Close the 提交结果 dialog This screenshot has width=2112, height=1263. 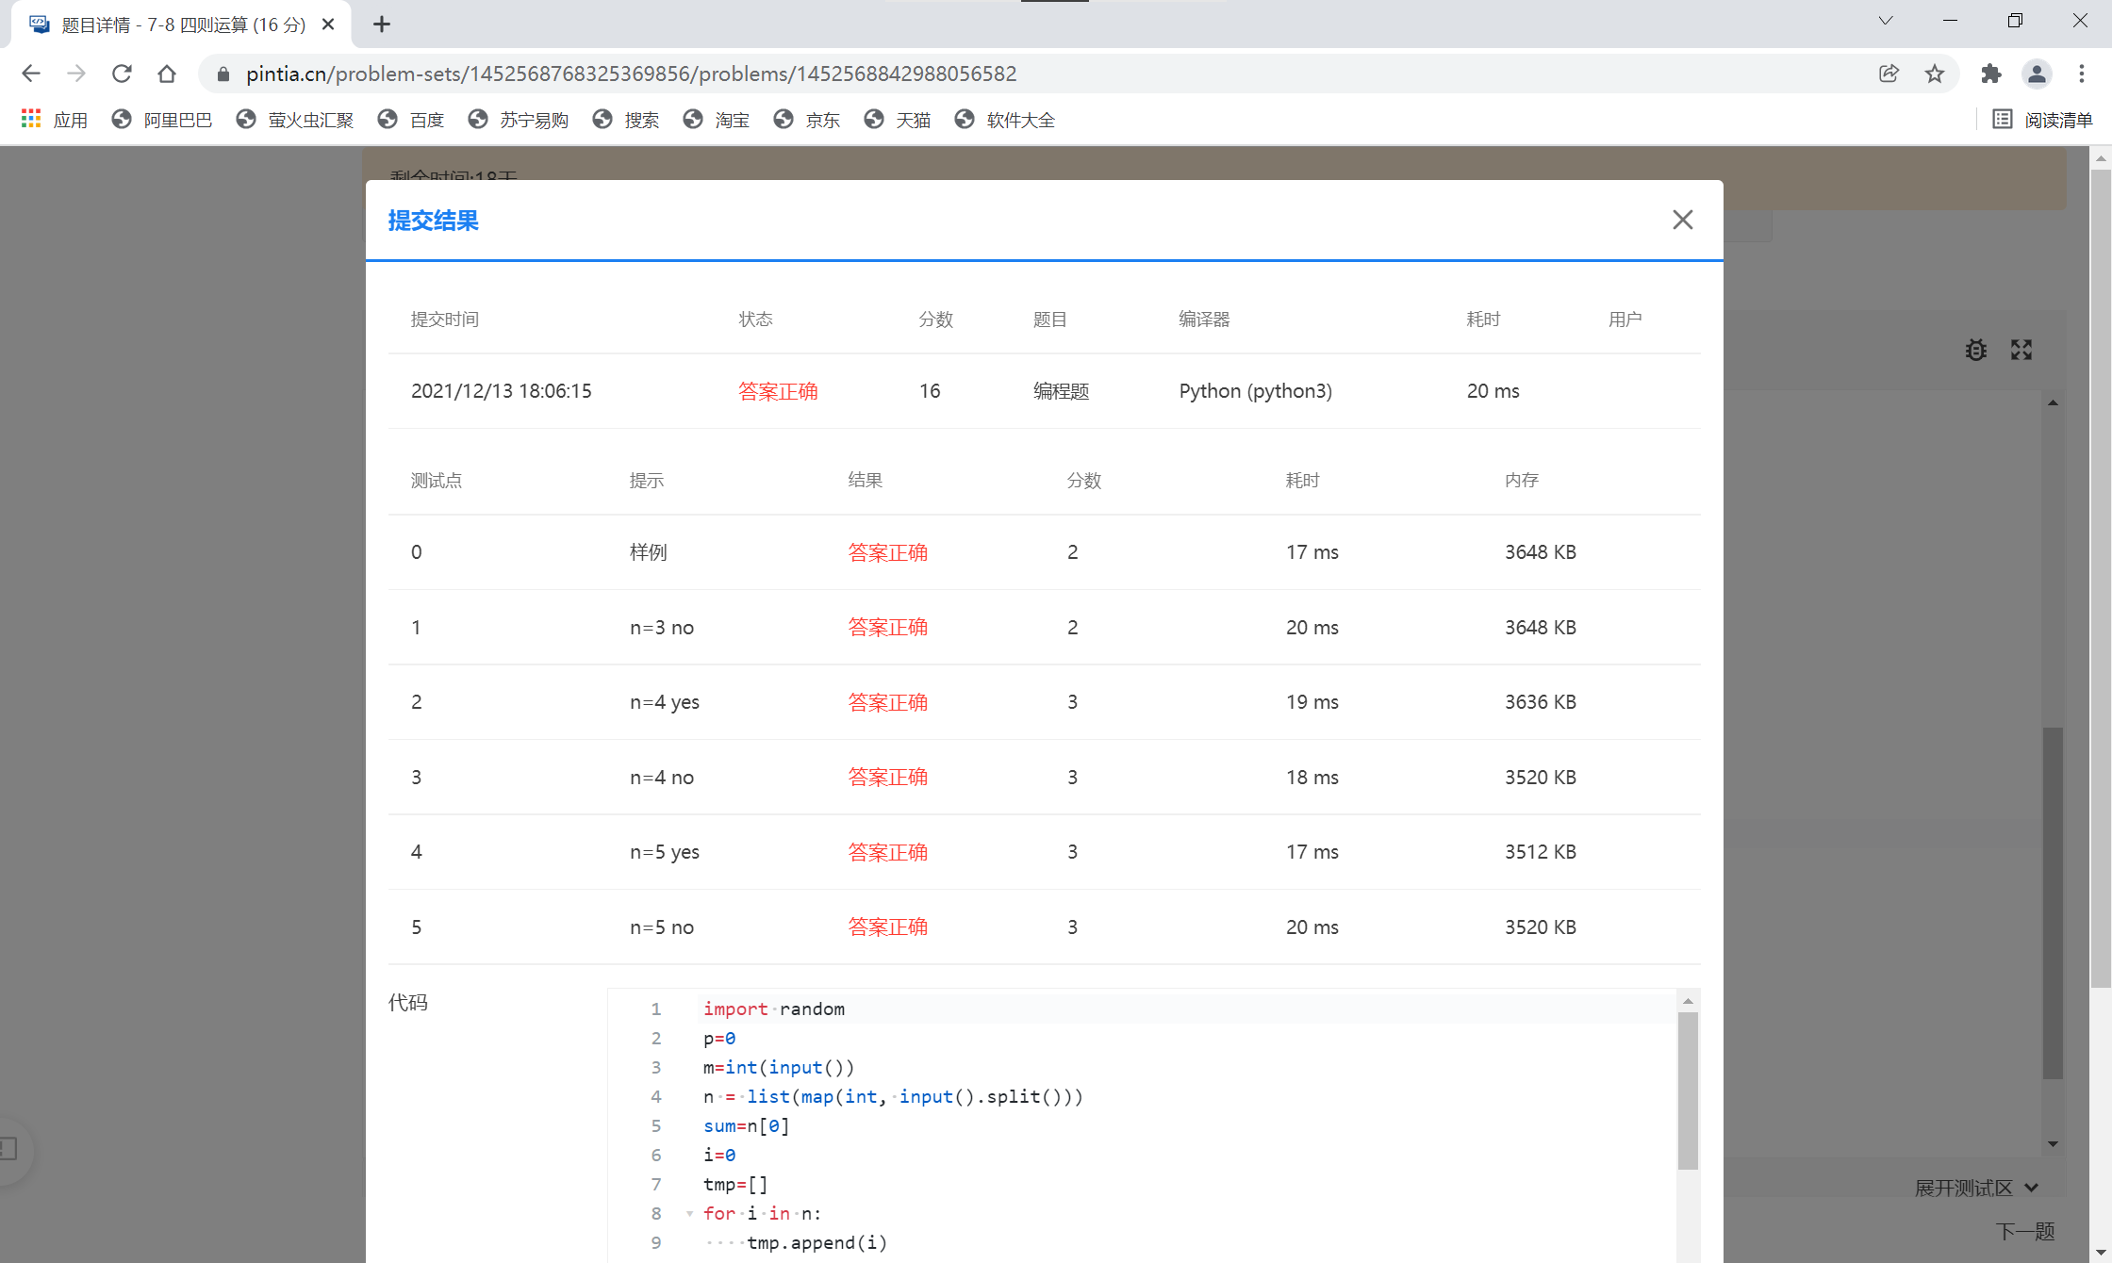click(1682, 220)
